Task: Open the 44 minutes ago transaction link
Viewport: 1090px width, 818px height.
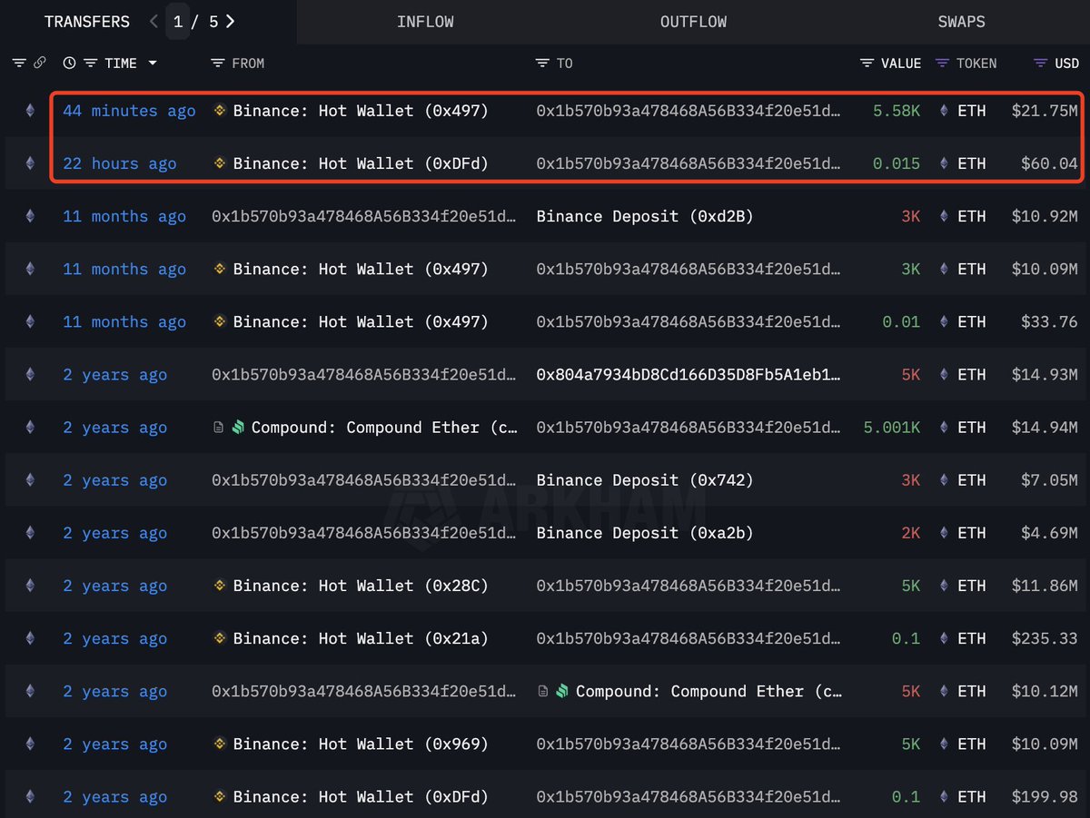Action: [129, 111]
